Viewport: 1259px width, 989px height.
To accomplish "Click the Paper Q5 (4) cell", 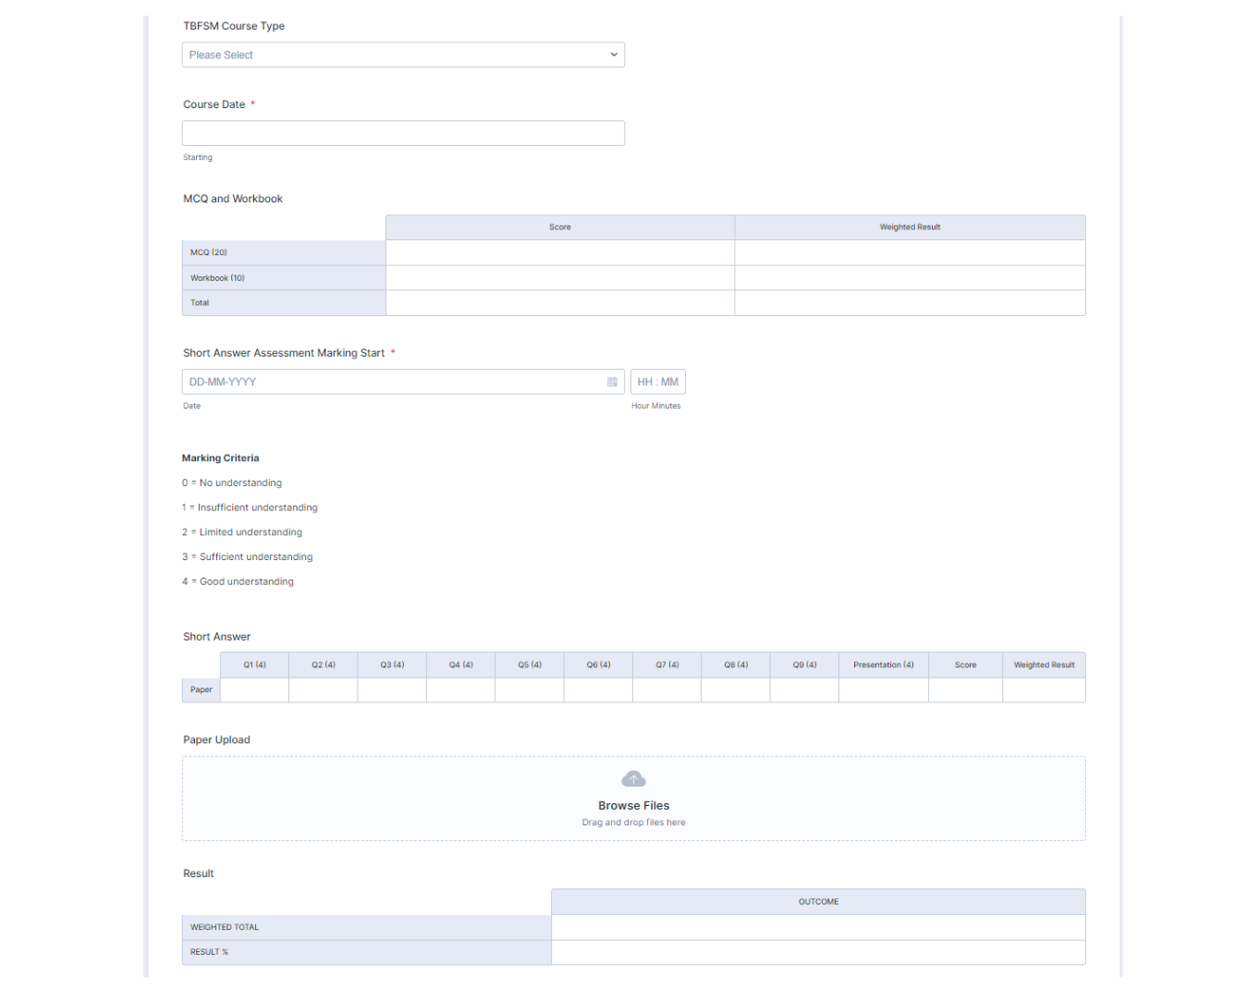I will (530, 690).
